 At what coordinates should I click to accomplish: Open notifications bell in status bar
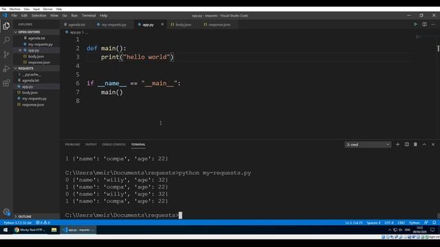(x=434, y=222)
